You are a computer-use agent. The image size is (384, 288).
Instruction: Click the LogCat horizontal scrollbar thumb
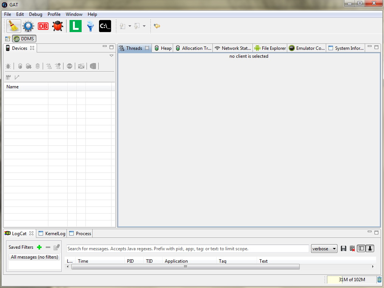[186, 266]
